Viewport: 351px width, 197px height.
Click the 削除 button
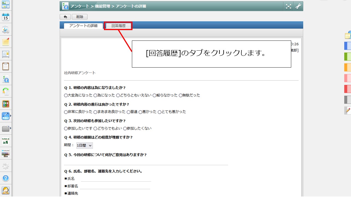pos(80,17)
